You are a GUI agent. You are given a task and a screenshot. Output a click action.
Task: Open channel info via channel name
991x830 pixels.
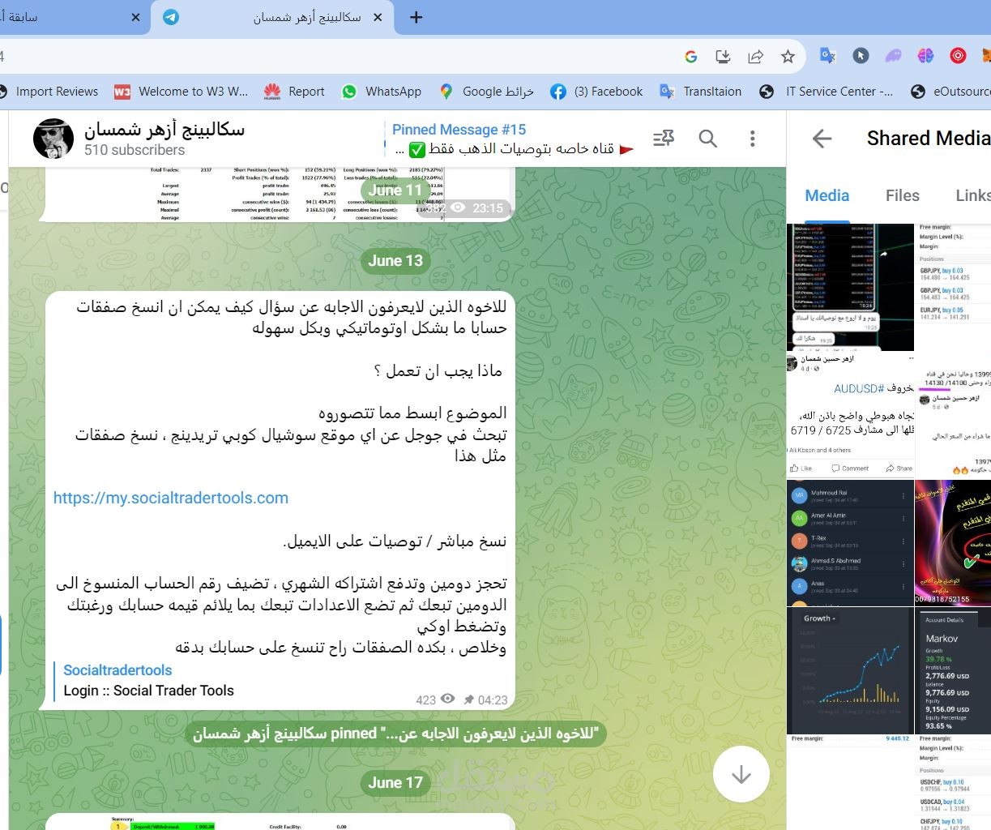point(164,129)
